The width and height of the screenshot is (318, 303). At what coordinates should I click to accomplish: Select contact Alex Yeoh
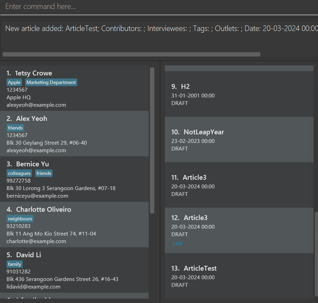tap(74, 134)
